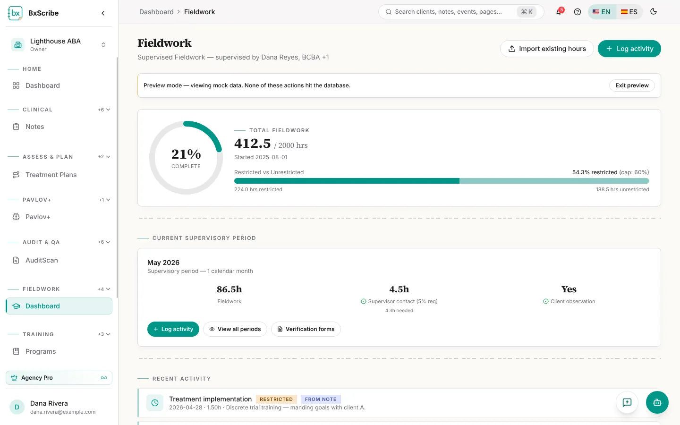The width and height of the screenshot is (680, 425).
Task: Click the top Log activity button
Action: 629,49
